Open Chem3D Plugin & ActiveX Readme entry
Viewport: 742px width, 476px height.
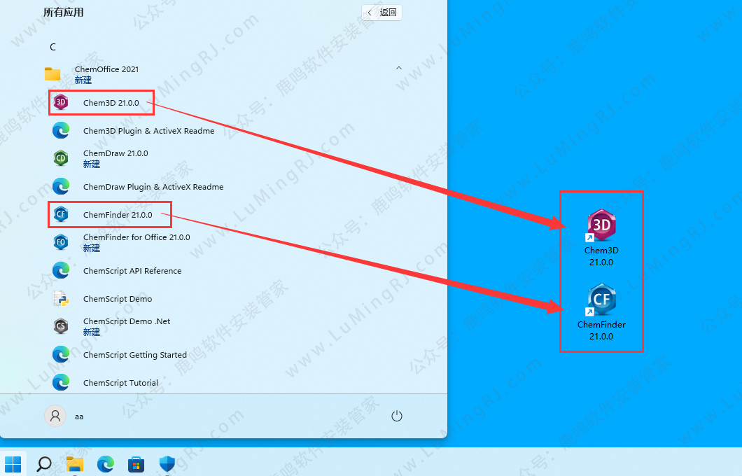pyautogui.click(x=148, y=131)
